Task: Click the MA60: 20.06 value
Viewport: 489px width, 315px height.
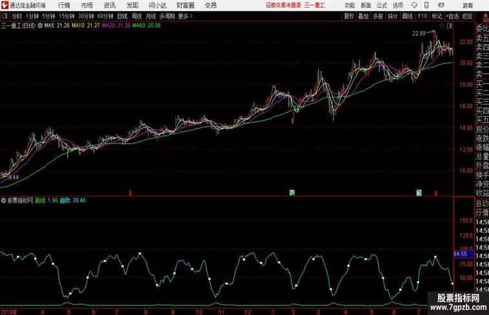Action: coord(147,26)
